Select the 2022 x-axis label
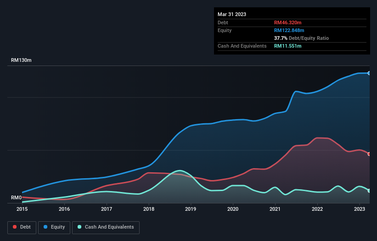This screenshot has height=241, width=377. pos(317,209)
